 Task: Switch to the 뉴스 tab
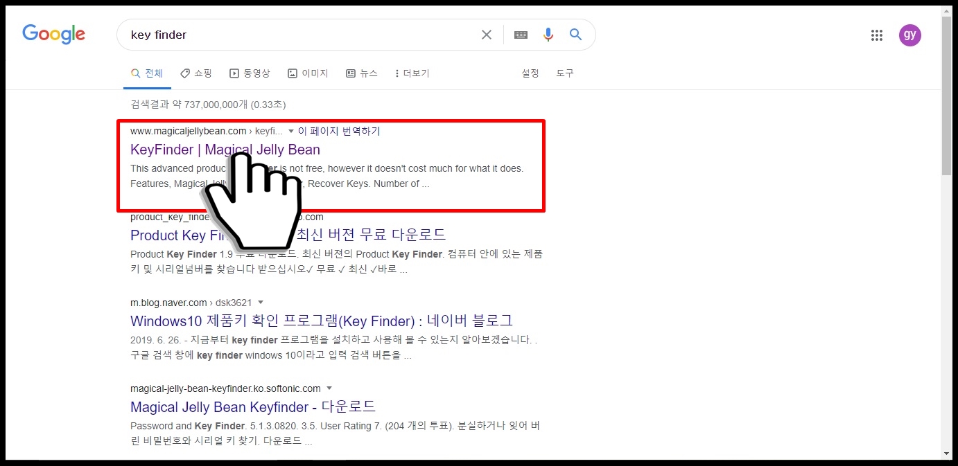pos(362,73)
